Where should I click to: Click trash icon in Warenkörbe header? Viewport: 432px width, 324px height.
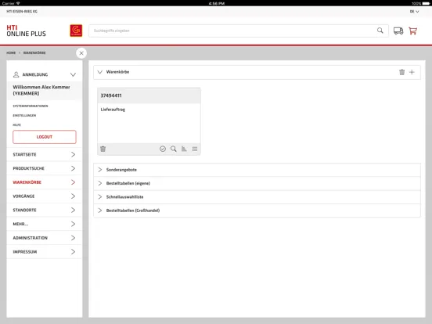tap(402, 72)
